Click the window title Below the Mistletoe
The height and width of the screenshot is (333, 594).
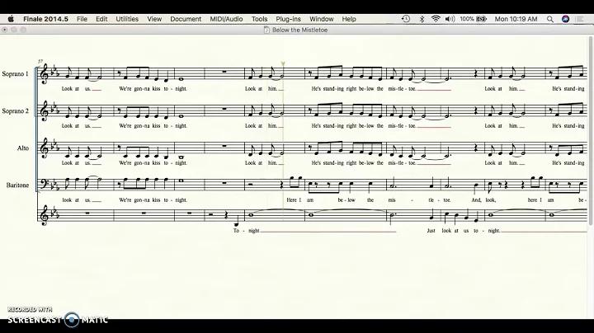click(299, 30)
